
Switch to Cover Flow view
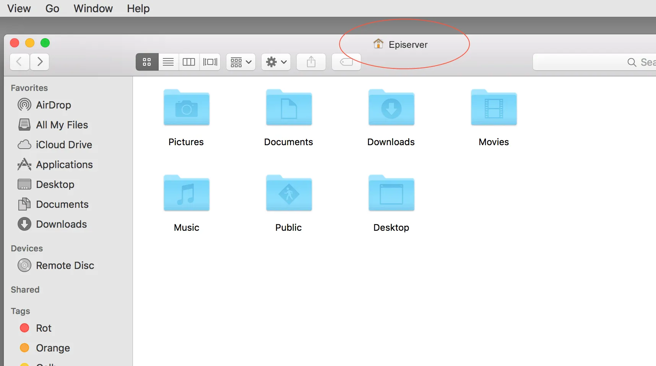tap(210, 62)
